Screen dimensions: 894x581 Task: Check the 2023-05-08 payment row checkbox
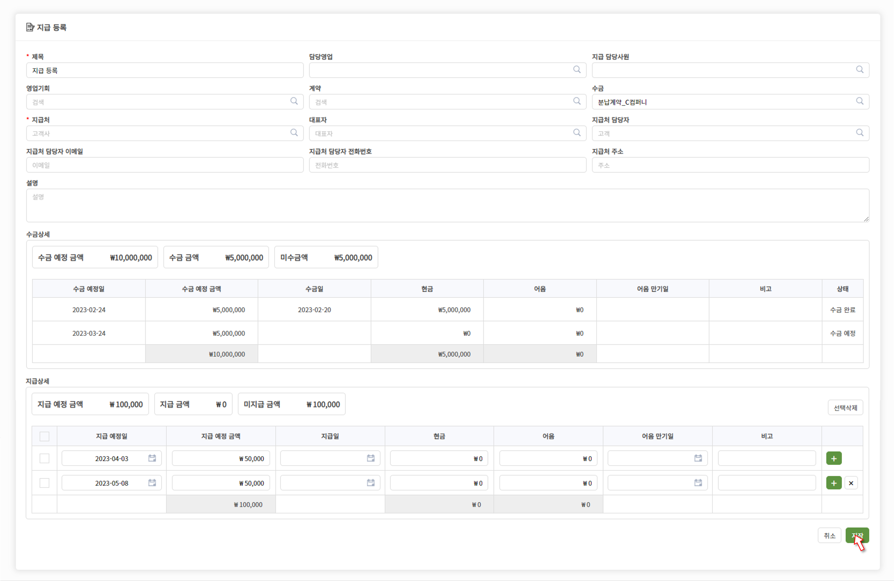point(44,483)
